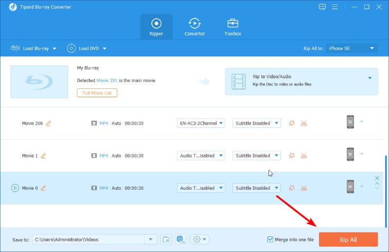Switch to the Ripper tab
The height and width of the screenshot is (252, 389).
click(x=156, y=27)
